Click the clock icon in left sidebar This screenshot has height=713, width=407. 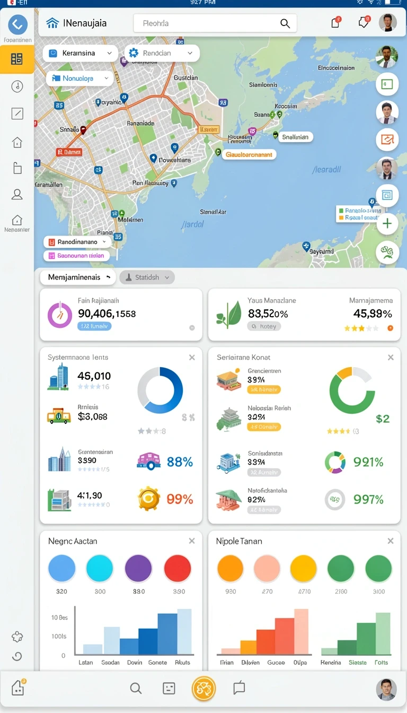click(17, 86)
